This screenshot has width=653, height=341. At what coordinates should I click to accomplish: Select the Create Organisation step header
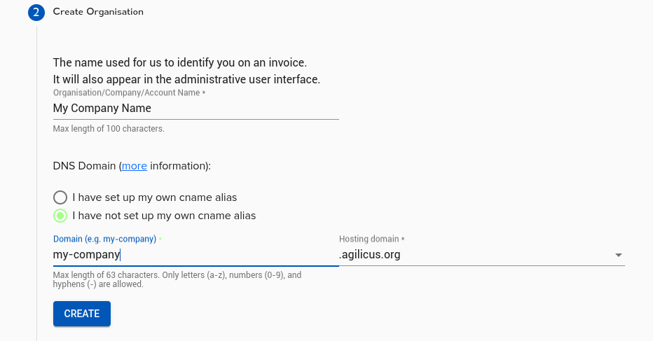[x=98, y=12]
